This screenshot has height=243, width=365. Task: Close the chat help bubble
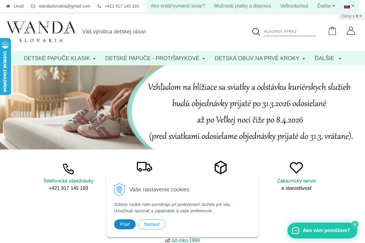(355, 224)
